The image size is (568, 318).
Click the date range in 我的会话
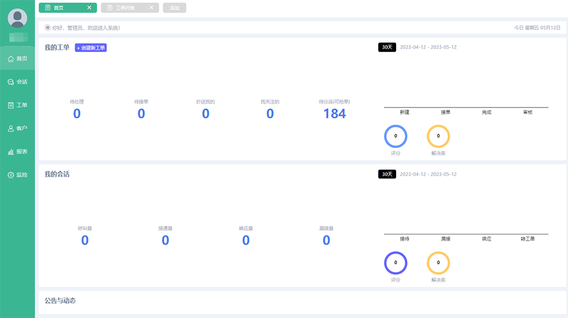tap(428, 174)
